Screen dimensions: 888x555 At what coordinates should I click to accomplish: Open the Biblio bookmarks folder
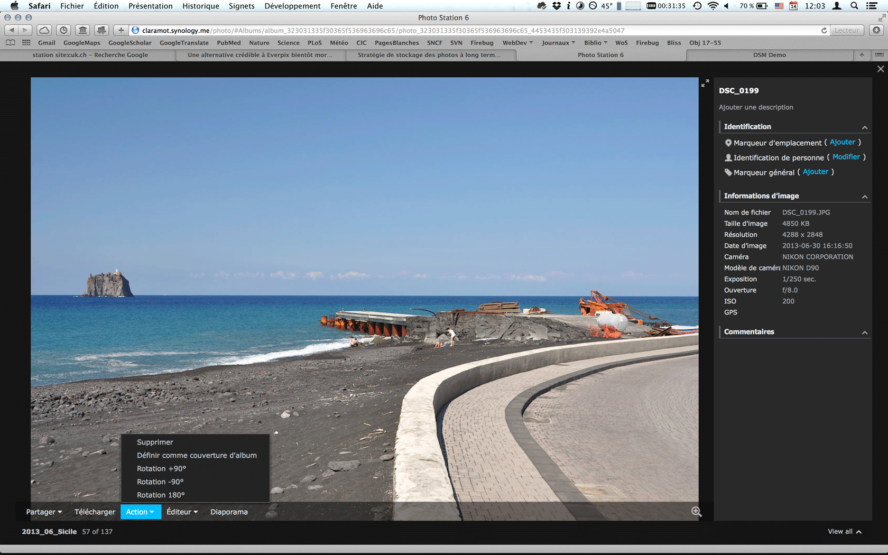(596, 43)
